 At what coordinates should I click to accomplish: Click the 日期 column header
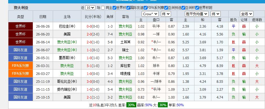[43, 17]
